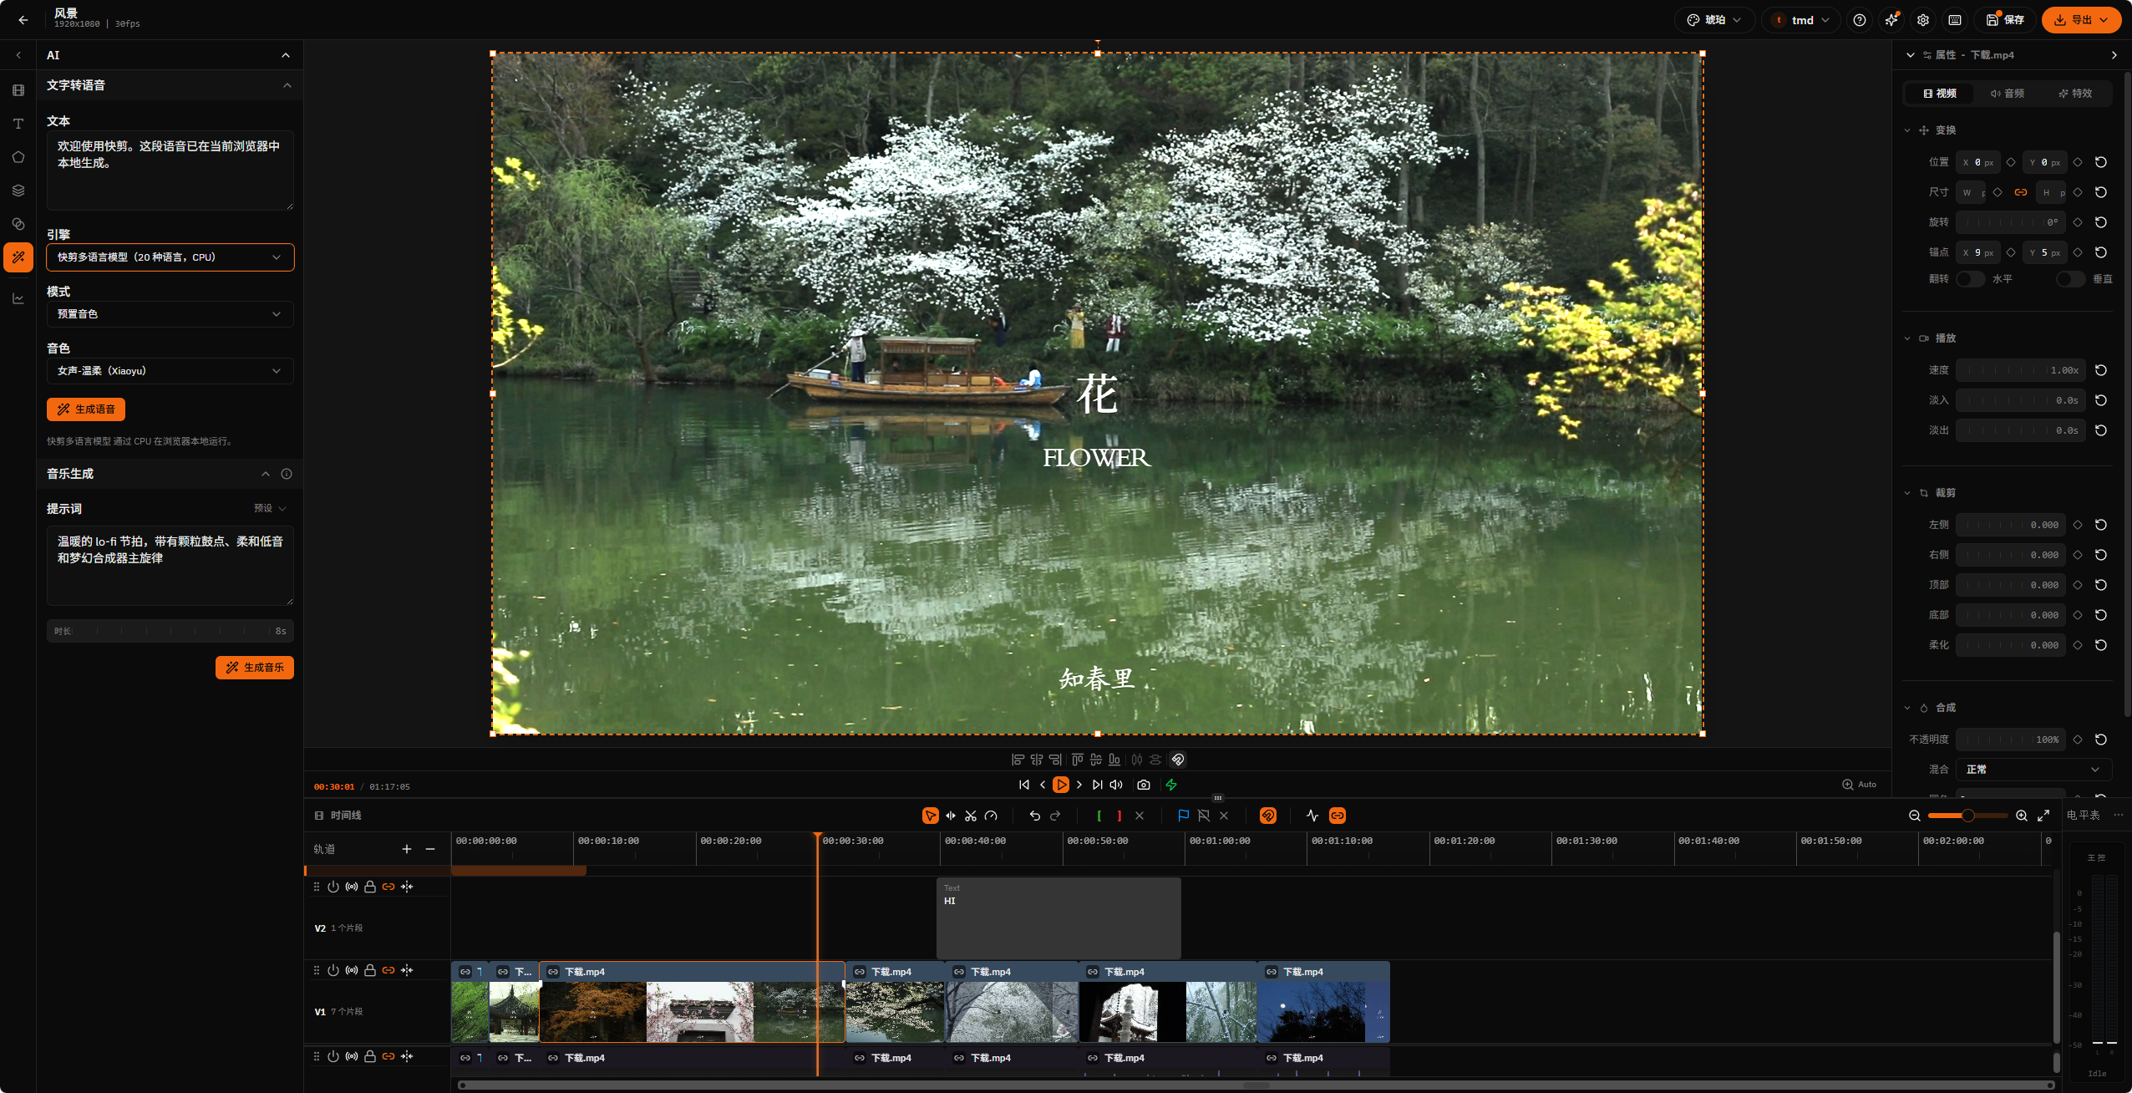This screenshot has height=1093, width=2132.
Task: Open the chart analytics panel in sidebar
Action: pyautogui.click(x=18, y=298)
